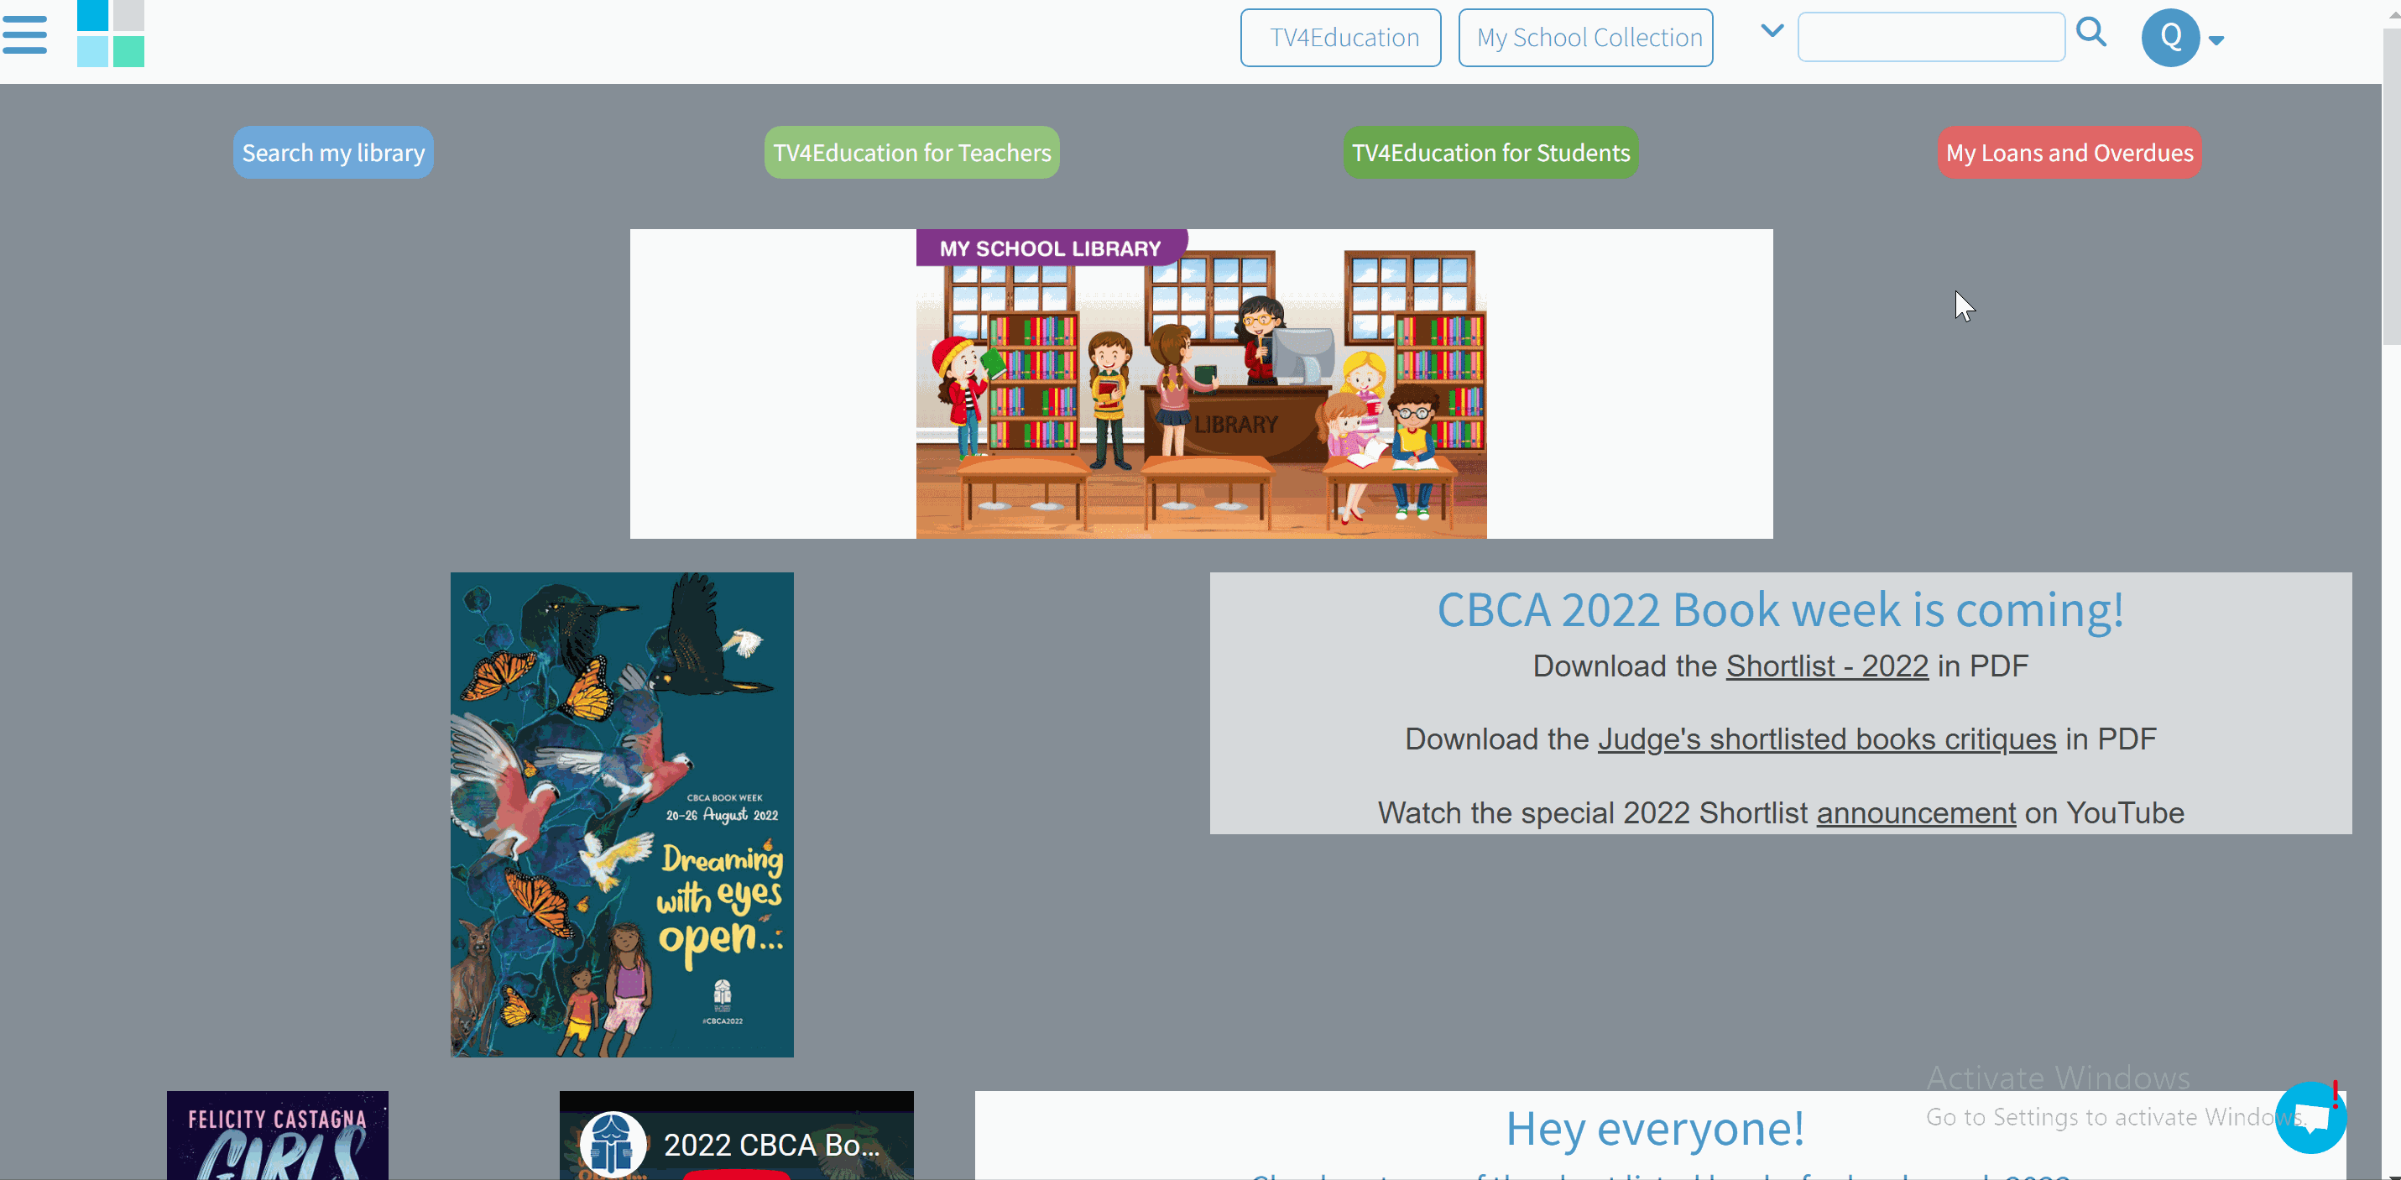Click the CBCA channel icon on video
Image resolution: width=2401 pixels, height=1180 pixels.
pos(613,1144)
